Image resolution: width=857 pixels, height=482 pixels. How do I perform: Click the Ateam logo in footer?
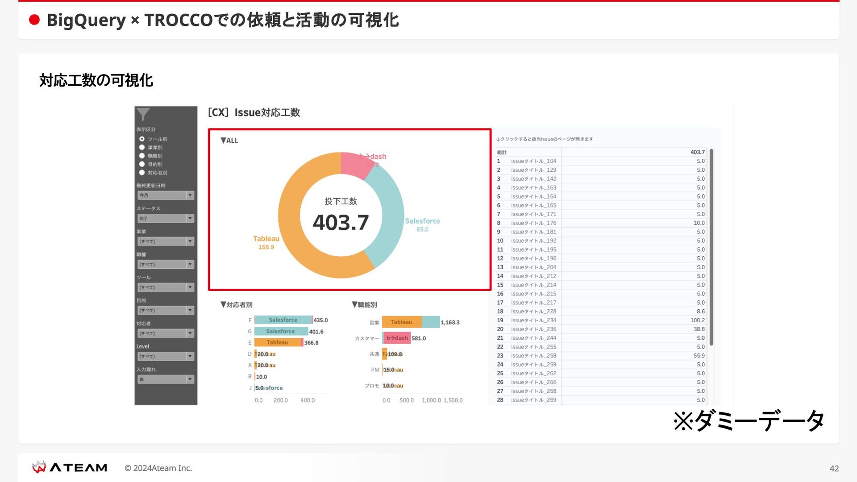coord(69,467)
